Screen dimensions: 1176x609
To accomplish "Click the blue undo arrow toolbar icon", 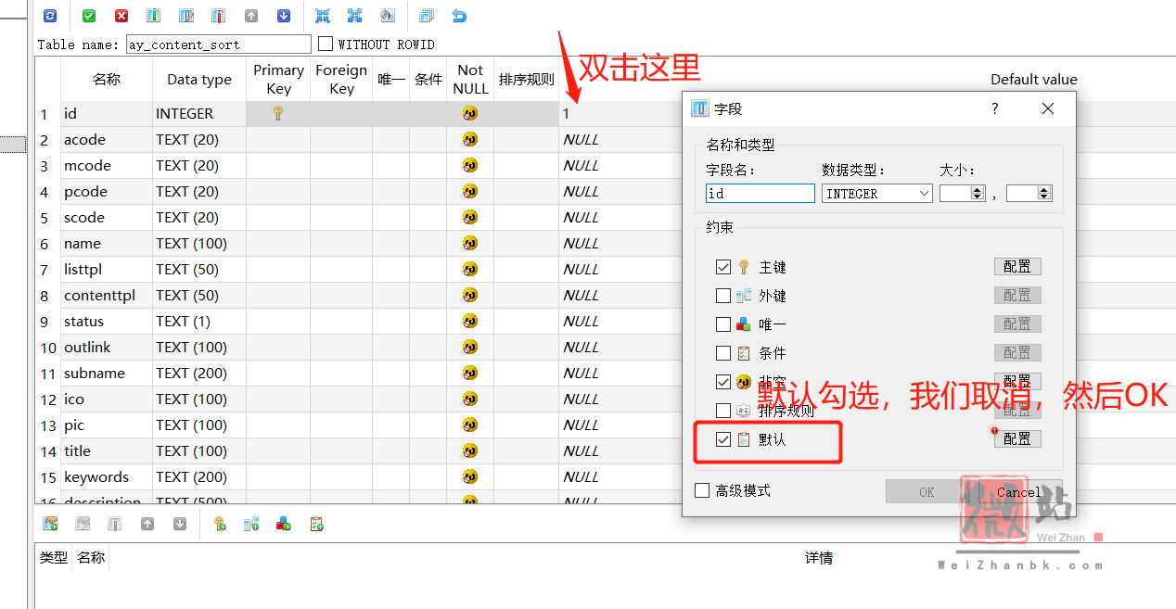I will pos(459,16).
